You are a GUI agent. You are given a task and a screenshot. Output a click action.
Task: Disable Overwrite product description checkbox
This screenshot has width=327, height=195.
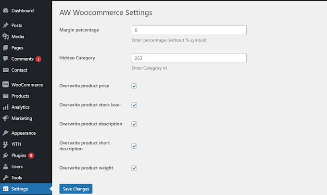point(134,124)
